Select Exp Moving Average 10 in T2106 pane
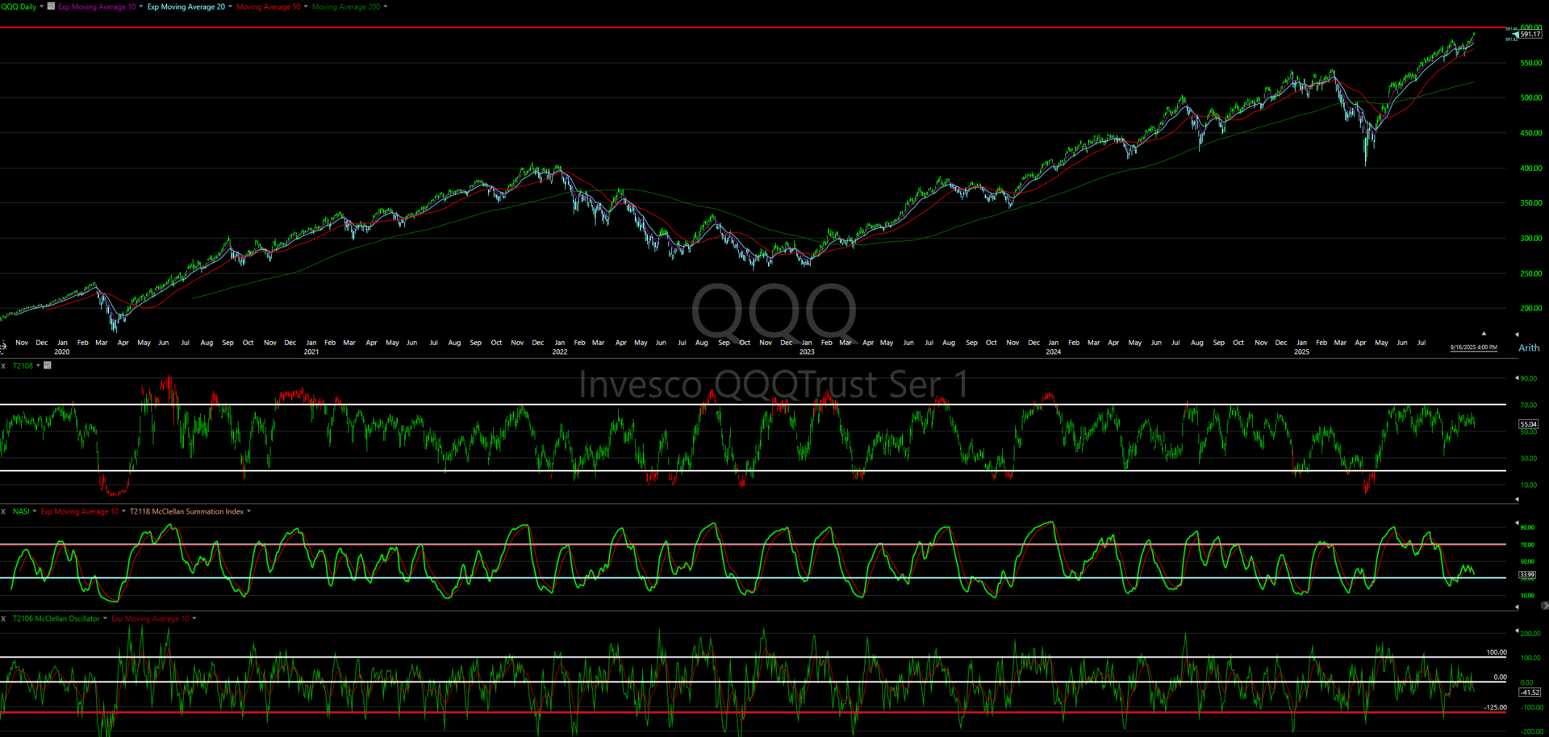The height and width of the screenshot is (737, 1549). [x=150, y=618]
